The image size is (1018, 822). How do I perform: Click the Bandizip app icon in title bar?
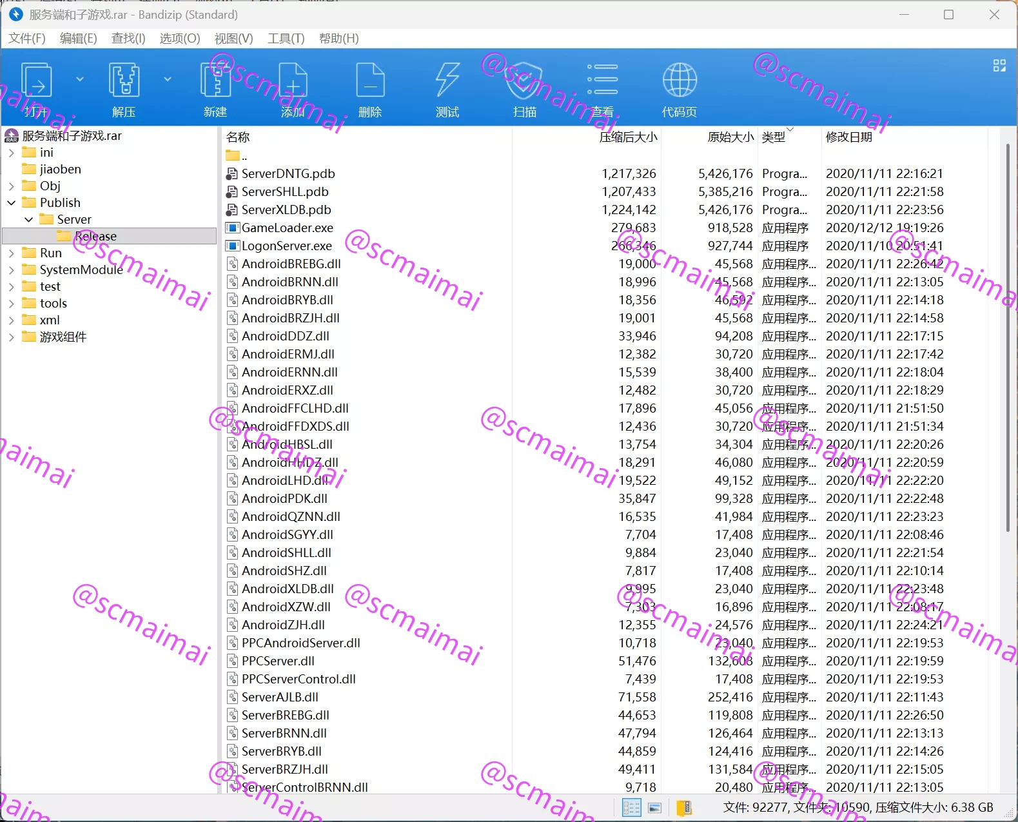(16, 14)
